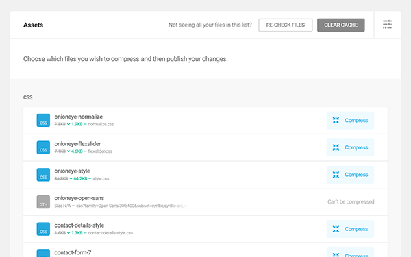Image resolution: width=411 pixels, height=257 pixels.
Task: Select the onioneye-open-sans file name
Action: click(x=79, y=198)
